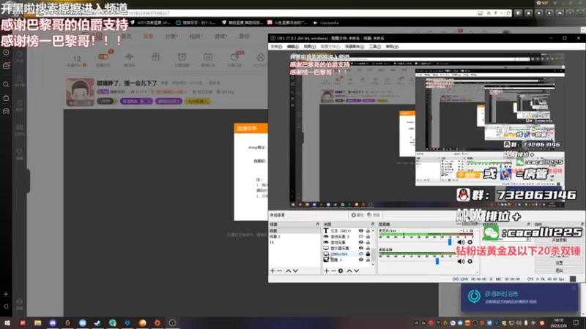Add a new source in OBS Sources panel
This screenshot has width=586, height=329.
pyautogui.click(x=326, y=271)
